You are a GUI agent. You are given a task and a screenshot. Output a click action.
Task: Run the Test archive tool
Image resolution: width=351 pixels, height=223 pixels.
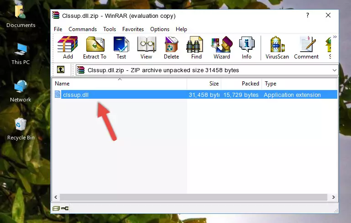(x=121, y=48)
